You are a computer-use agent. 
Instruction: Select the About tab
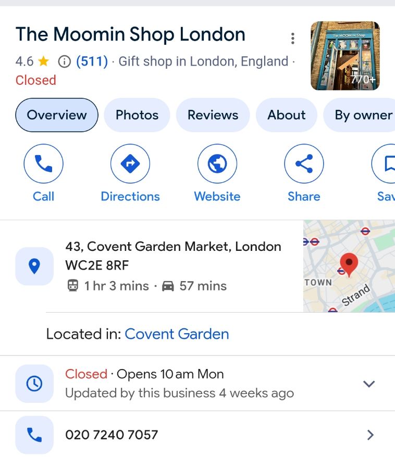287,115
